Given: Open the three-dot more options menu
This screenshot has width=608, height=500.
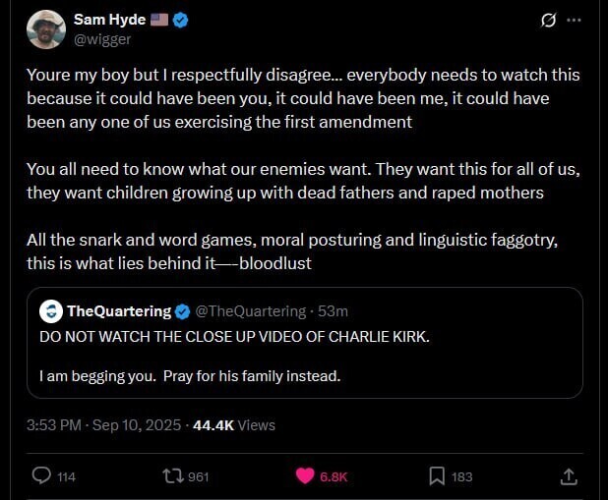Looking at the screenshot, I should click(x=575, y=21).
